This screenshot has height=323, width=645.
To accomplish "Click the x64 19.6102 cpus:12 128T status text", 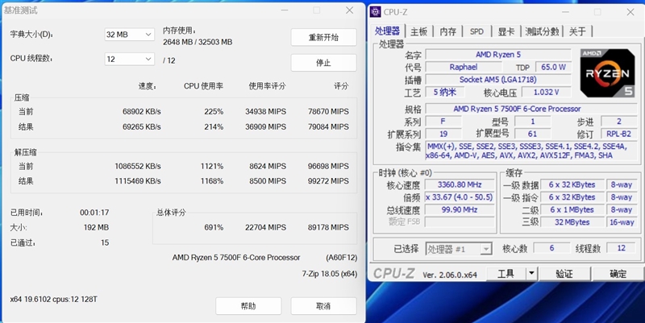I will click(x=53, y=300).
